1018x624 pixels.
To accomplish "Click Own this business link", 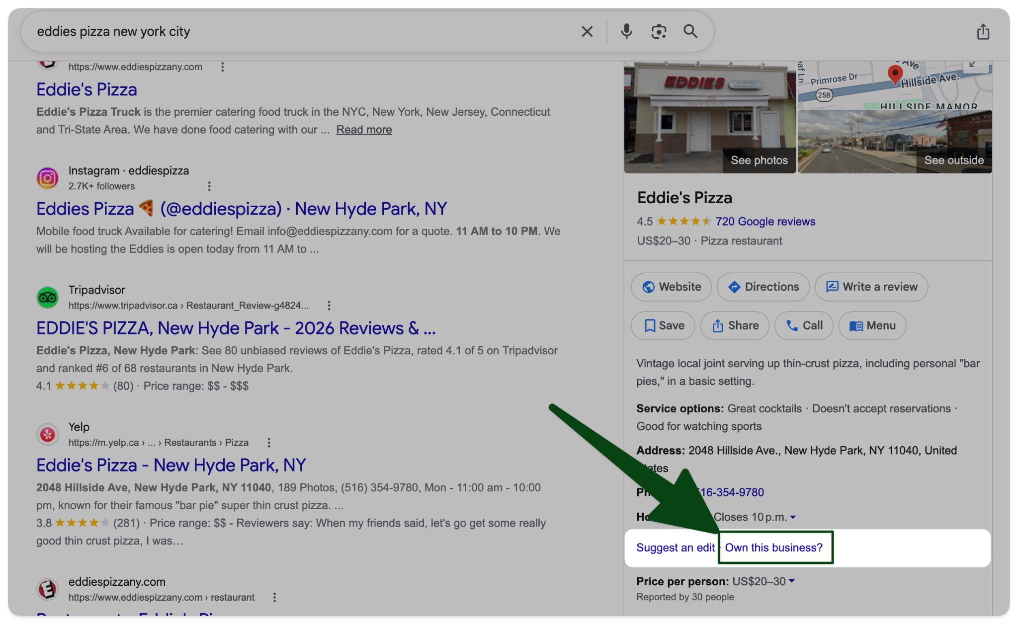I will coord(774,547).
